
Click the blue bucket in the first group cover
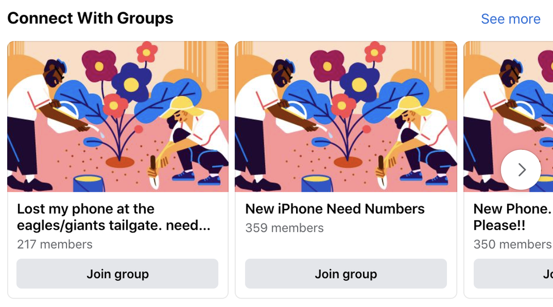click(89, 183)
